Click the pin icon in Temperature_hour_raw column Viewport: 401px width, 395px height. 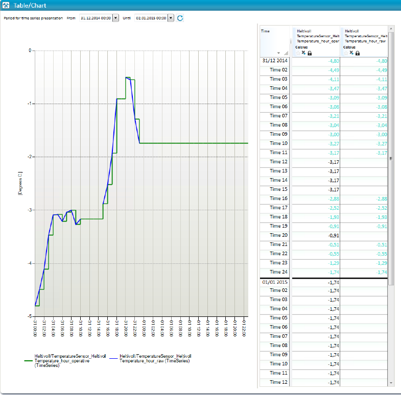(x=351, y=53)
